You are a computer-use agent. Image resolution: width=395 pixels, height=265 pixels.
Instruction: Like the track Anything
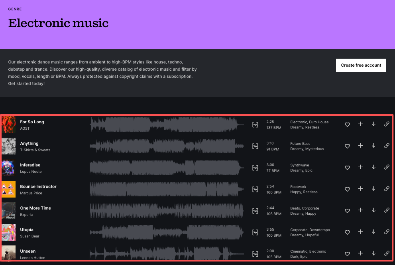coord(347,146)
